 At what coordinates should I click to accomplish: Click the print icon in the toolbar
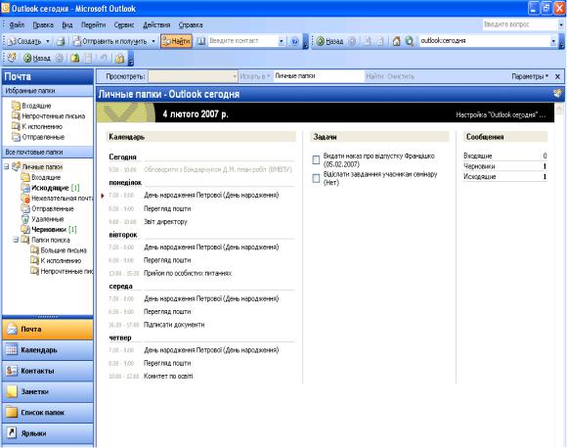pyautogui.click(x=61, y=41)
